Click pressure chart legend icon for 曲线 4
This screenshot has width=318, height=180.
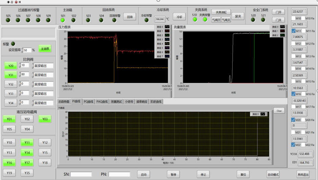pos(167,44)
